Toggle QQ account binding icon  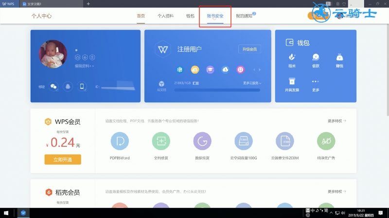(x=68, y=87)
